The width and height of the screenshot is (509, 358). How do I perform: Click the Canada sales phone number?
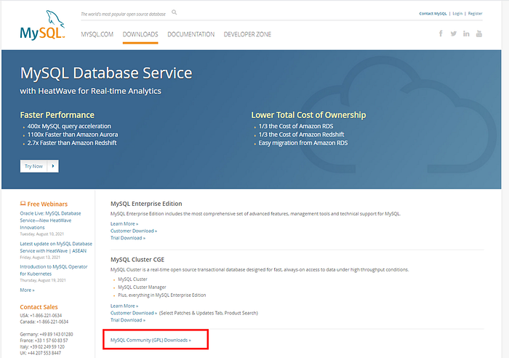click(52, 322)
